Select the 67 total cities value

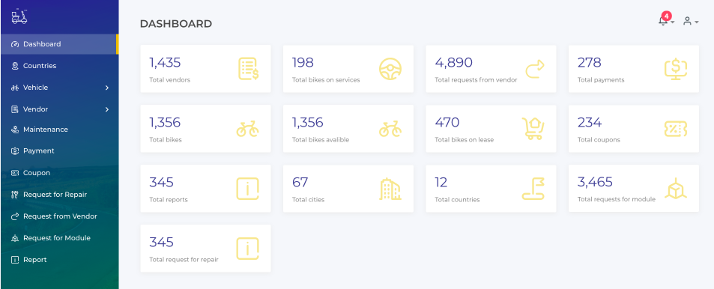coord(300,183)
